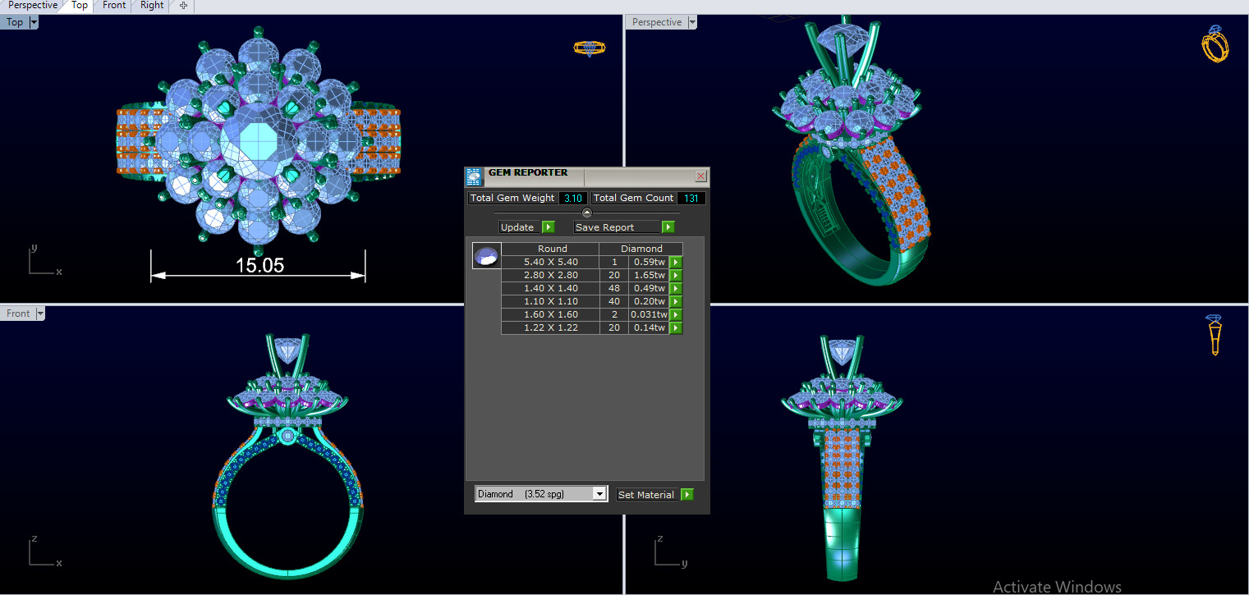
Task: Click green arrow for 1.60 X 1.60 row
Action: coord(676,315)
